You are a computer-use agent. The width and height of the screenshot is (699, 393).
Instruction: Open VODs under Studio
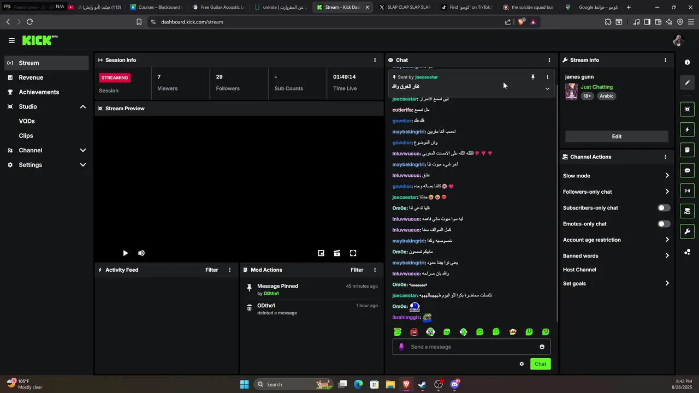pyautogui.click(x=27, y=121)
